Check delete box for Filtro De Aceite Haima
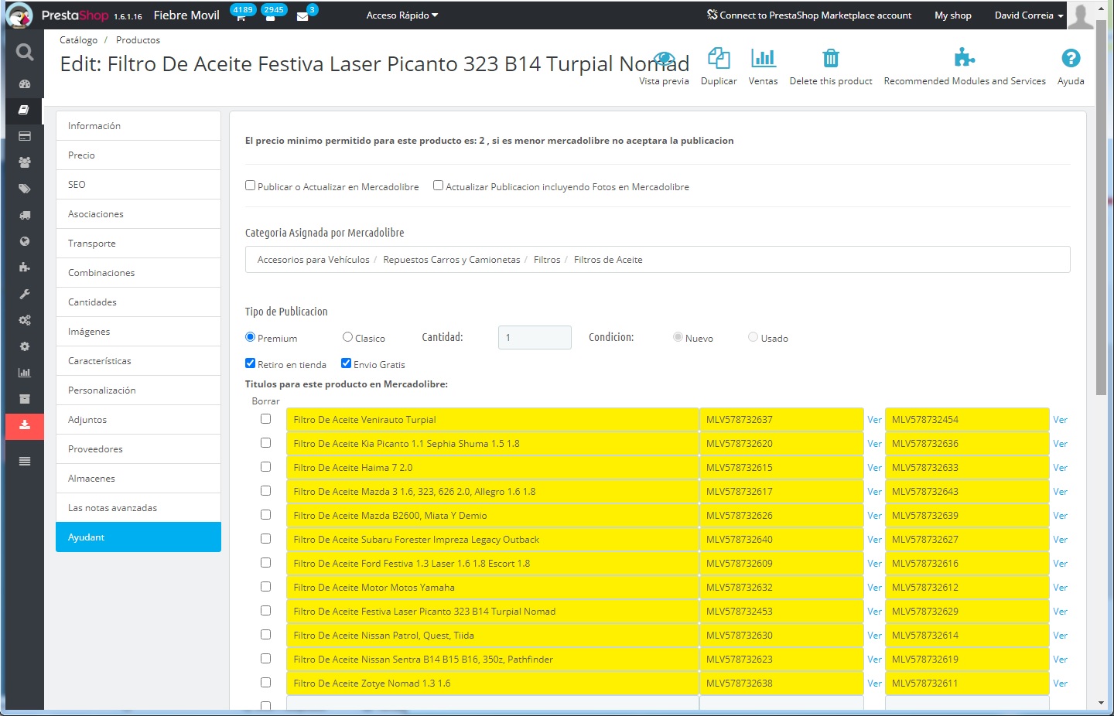This screenshot has width=1114, height=716. pyautogui.click(x=266, y=467)
